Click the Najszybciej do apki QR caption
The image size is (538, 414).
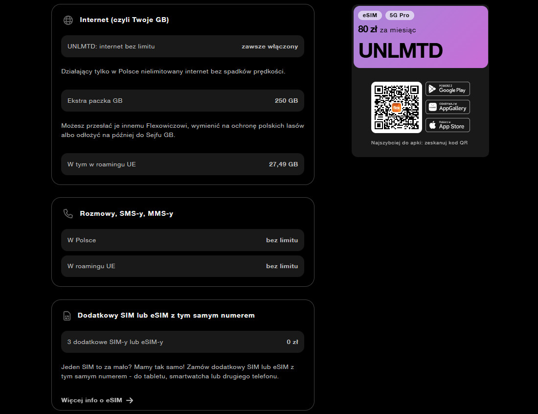419,143
